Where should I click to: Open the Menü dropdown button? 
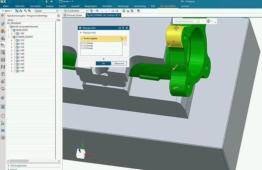pyautogui.click(x=7, y=11)
